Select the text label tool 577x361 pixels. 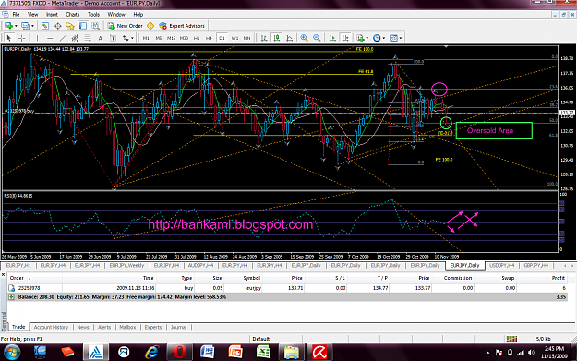pyautogui.click(x=113, y=38)
